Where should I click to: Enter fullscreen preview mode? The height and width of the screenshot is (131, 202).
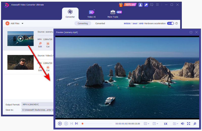coord(189,124)
